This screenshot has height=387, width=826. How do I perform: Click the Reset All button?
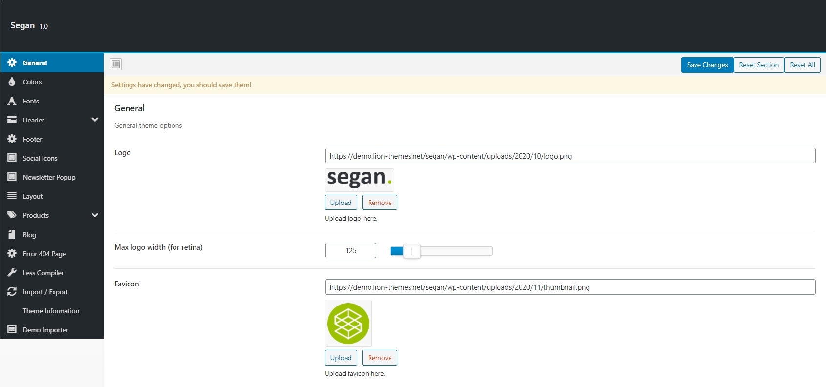(x=802, y=65)
